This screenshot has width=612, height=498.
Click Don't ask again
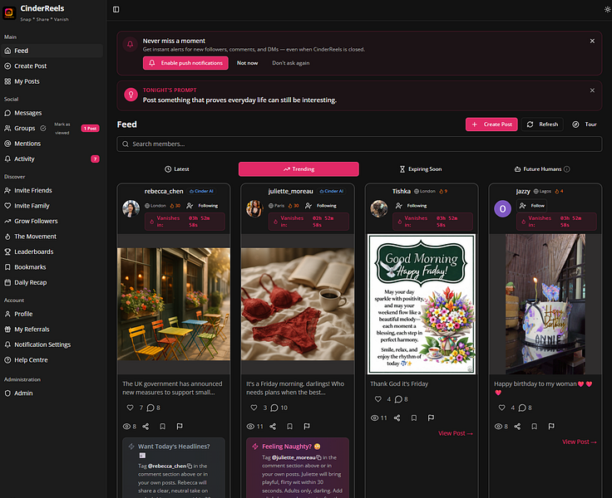pos(291,63)
